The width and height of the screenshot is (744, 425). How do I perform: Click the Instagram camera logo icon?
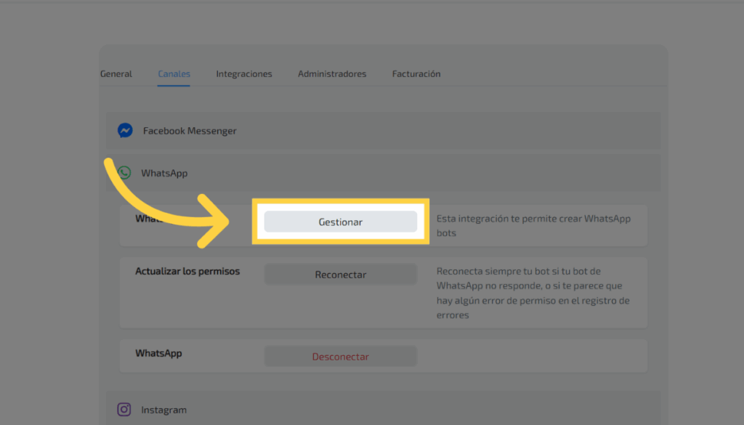tap(124, 410)
